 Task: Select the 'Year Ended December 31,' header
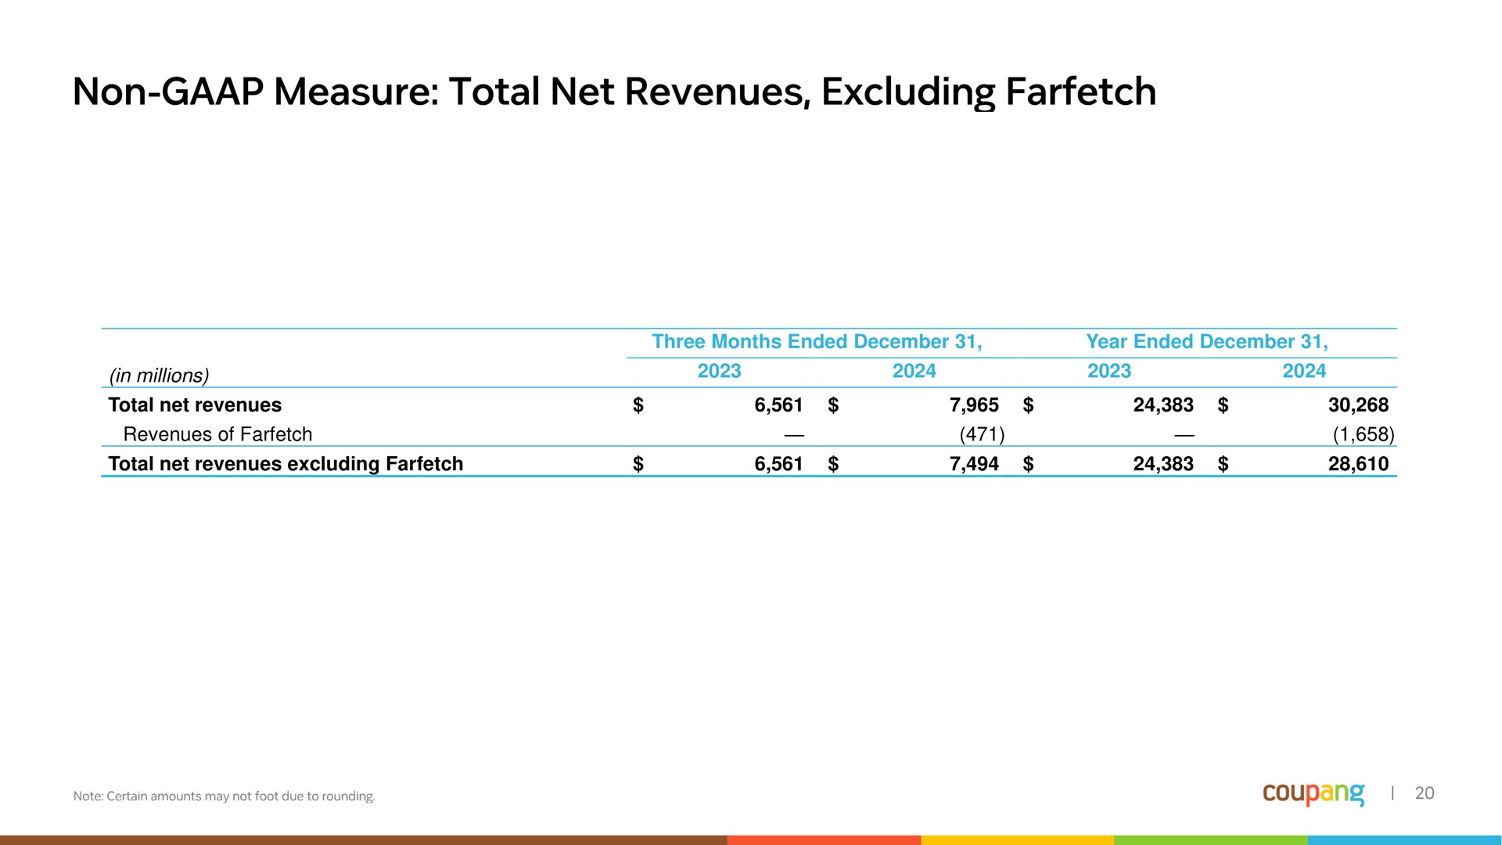tap(1206, 342)
